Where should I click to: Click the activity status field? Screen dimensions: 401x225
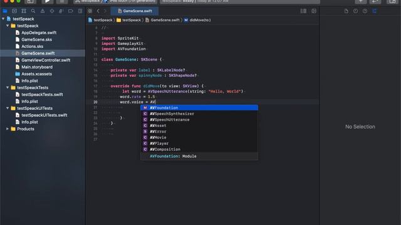click(240, 1)
